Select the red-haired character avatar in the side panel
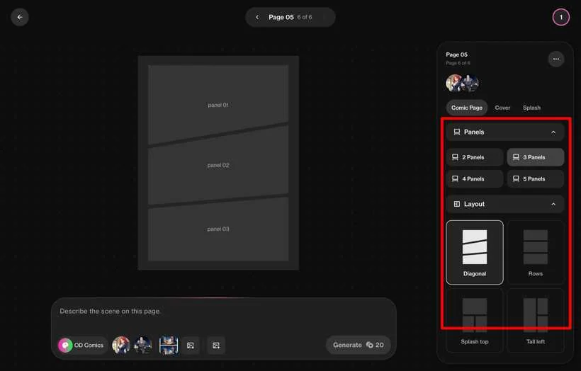 pos(454,83)
